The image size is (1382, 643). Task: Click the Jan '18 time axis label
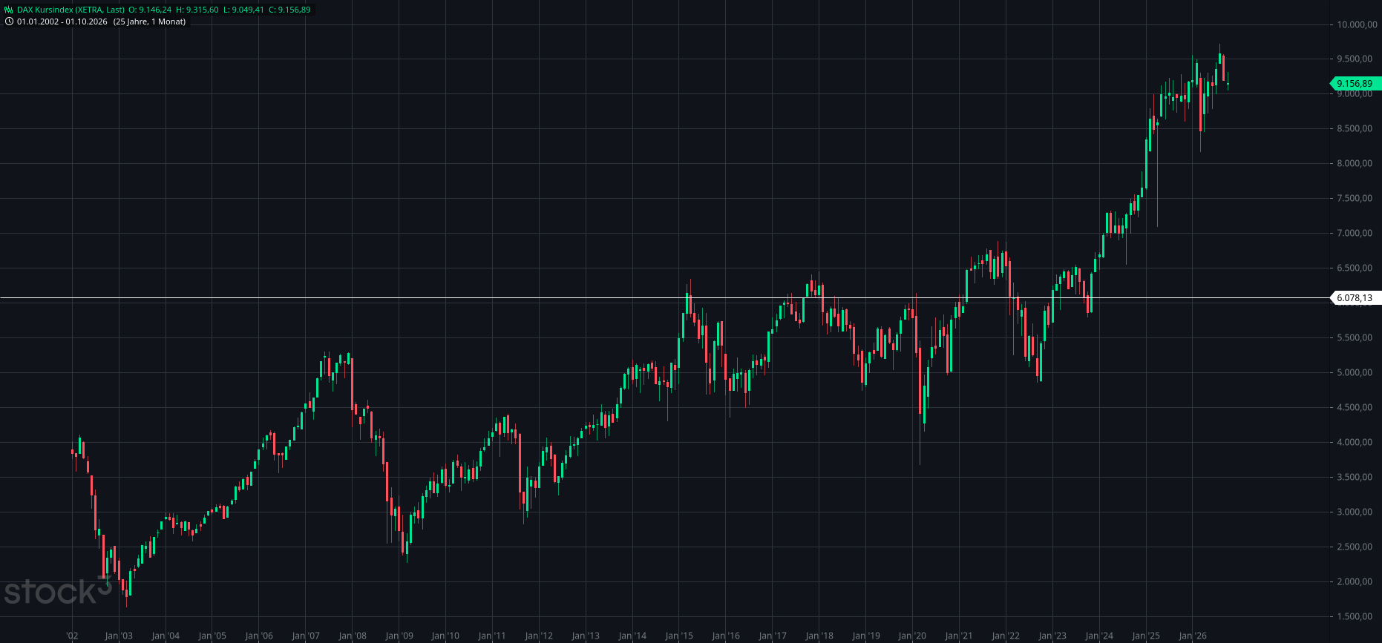(x=819, y=636)
